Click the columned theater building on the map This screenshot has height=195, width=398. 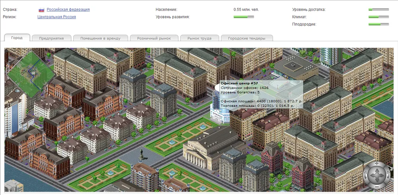tap(201, 149)
